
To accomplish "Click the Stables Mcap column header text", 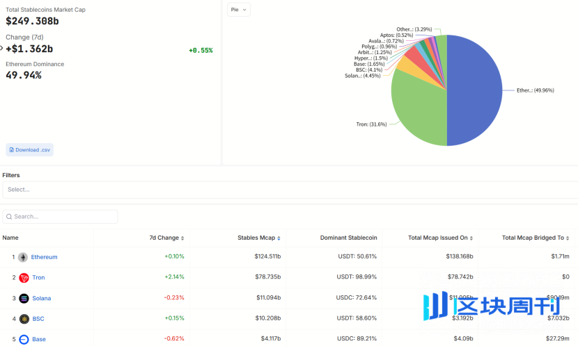I will (x=256, y=238).
